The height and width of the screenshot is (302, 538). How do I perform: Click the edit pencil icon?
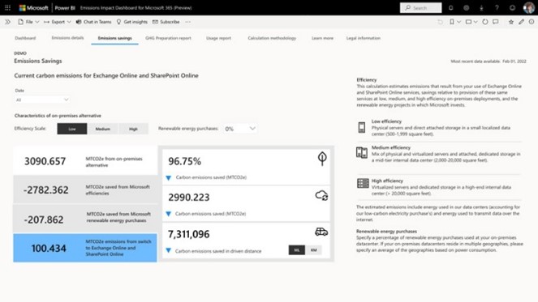[x=521, y=22]
